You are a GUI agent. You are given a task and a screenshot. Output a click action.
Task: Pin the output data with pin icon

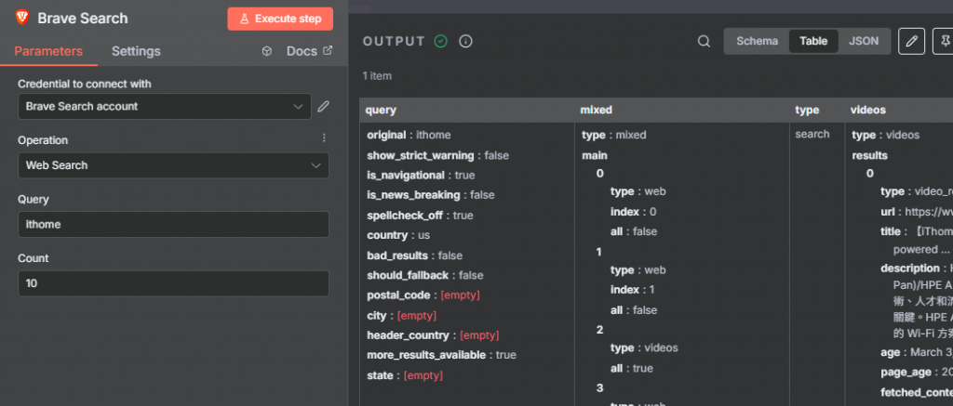[x=944, y=41]
